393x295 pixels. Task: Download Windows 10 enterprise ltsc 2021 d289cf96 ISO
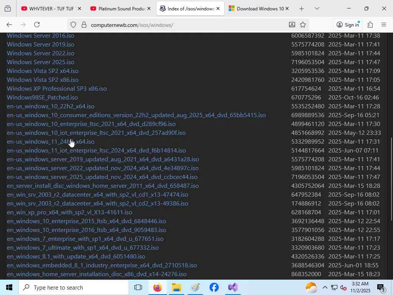(91, 124)
